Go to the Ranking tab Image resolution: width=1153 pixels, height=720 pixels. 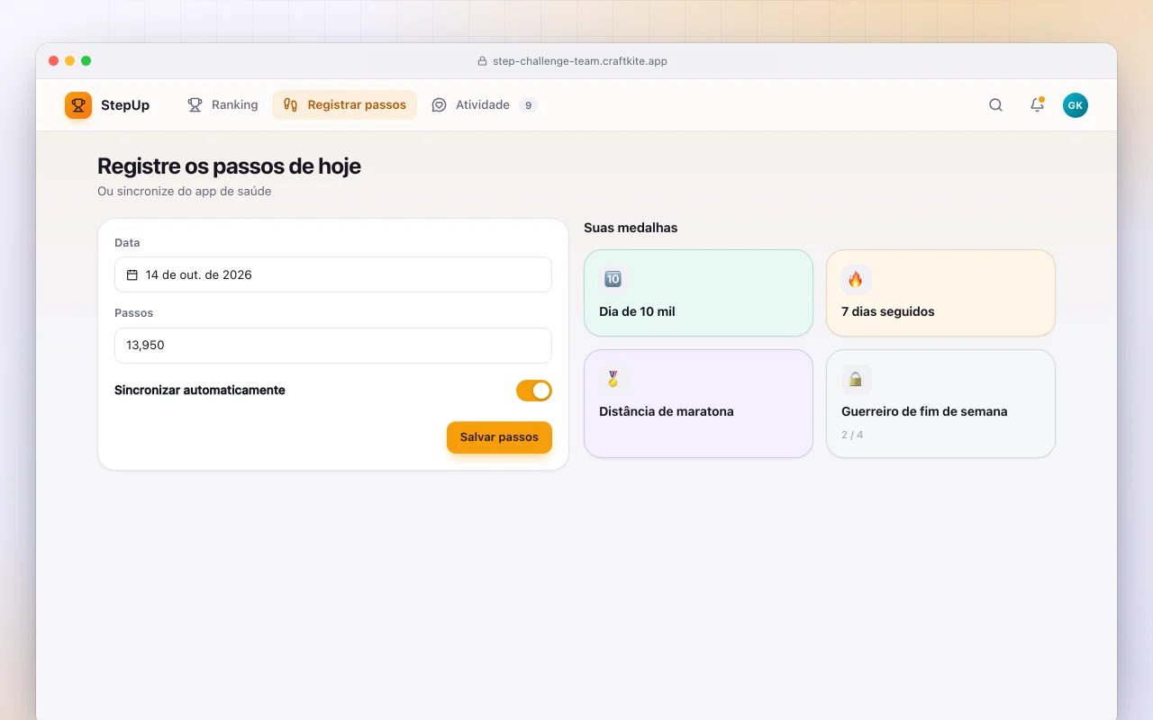tap(222, 105)
